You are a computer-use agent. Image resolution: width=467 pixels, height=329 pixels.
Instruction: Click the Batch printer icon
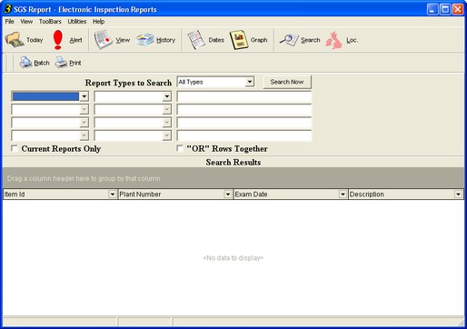(x=25, y=63)
